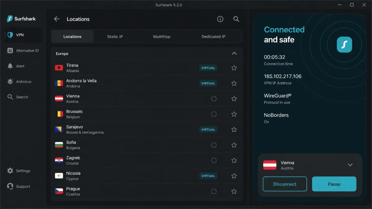Open the VPN section shield icon

[10, 35]
